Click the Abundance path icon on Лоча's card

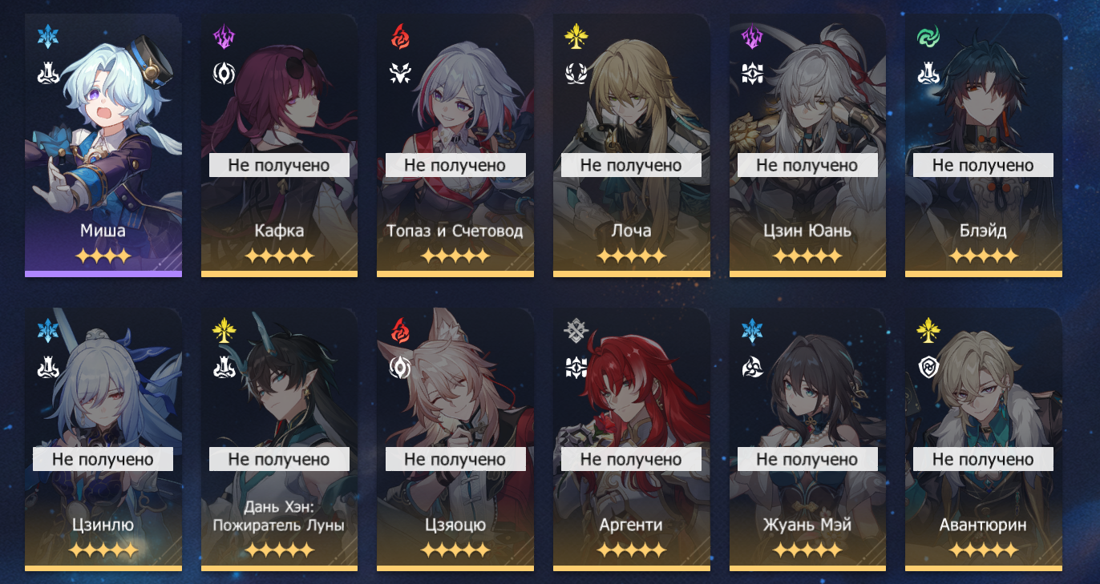tap(576, 74)
